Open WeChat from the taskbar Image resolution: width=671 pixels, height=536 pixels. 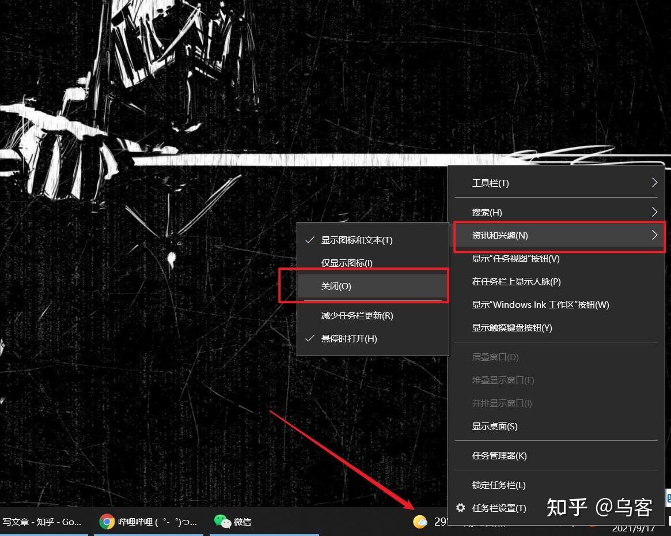(x=233, y=522)
